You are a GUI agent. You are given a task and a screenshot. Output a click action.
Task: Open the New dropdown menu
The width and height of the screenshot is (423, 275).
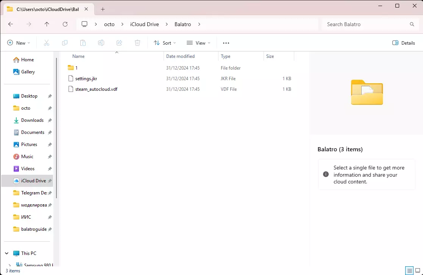point(19,43)
